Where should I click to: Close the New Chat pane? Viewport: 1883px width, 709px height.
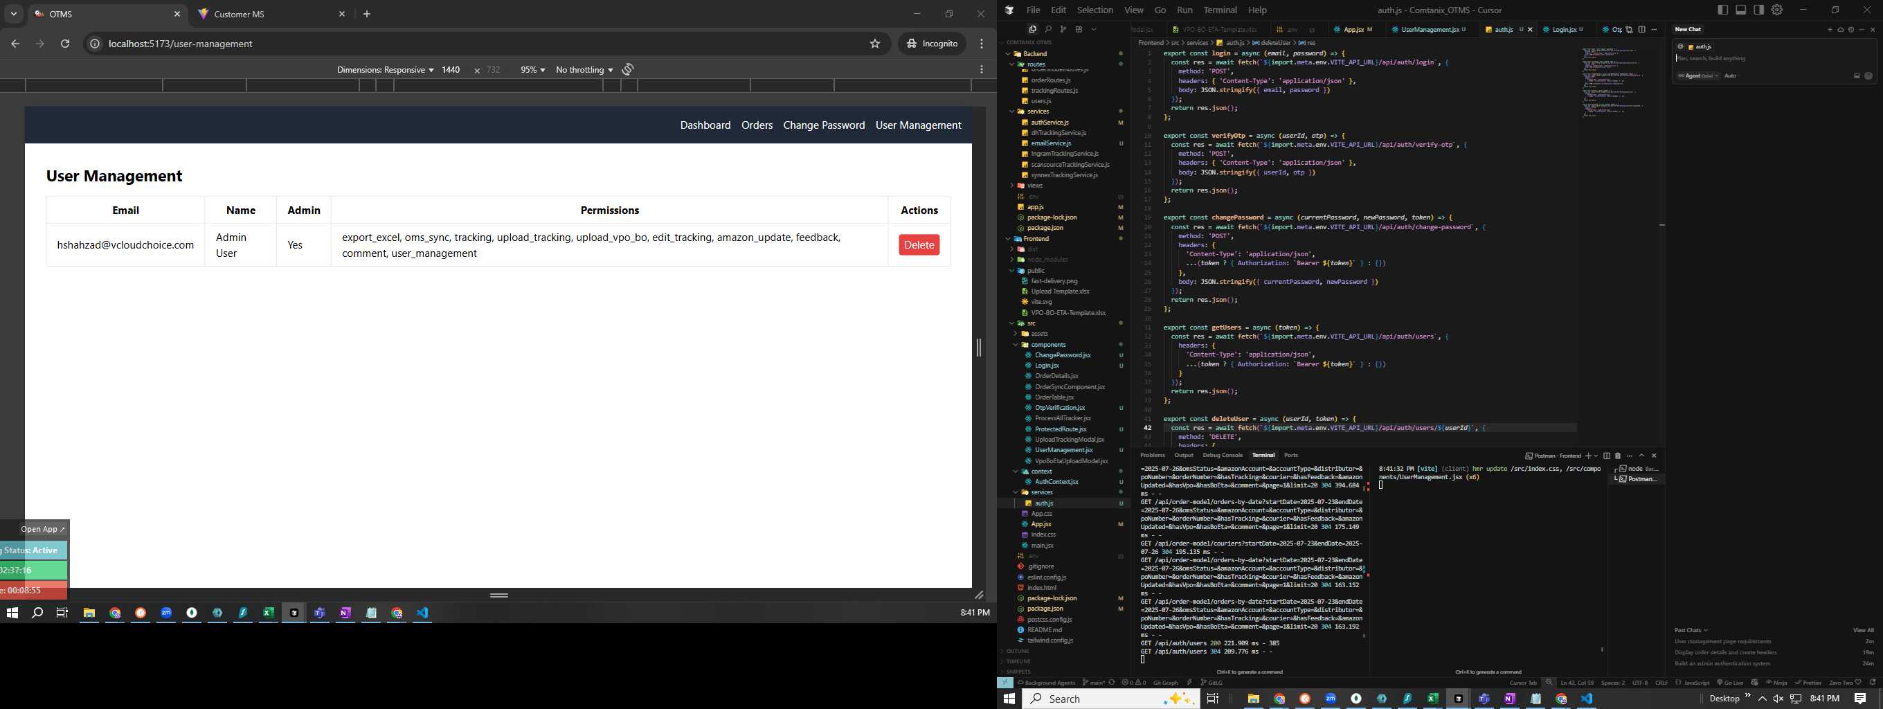tap(1873, 30)
